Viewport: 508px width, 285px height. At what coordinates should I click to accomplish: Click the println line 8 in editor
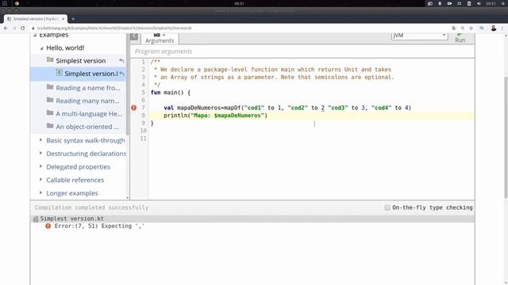point(215,116)
